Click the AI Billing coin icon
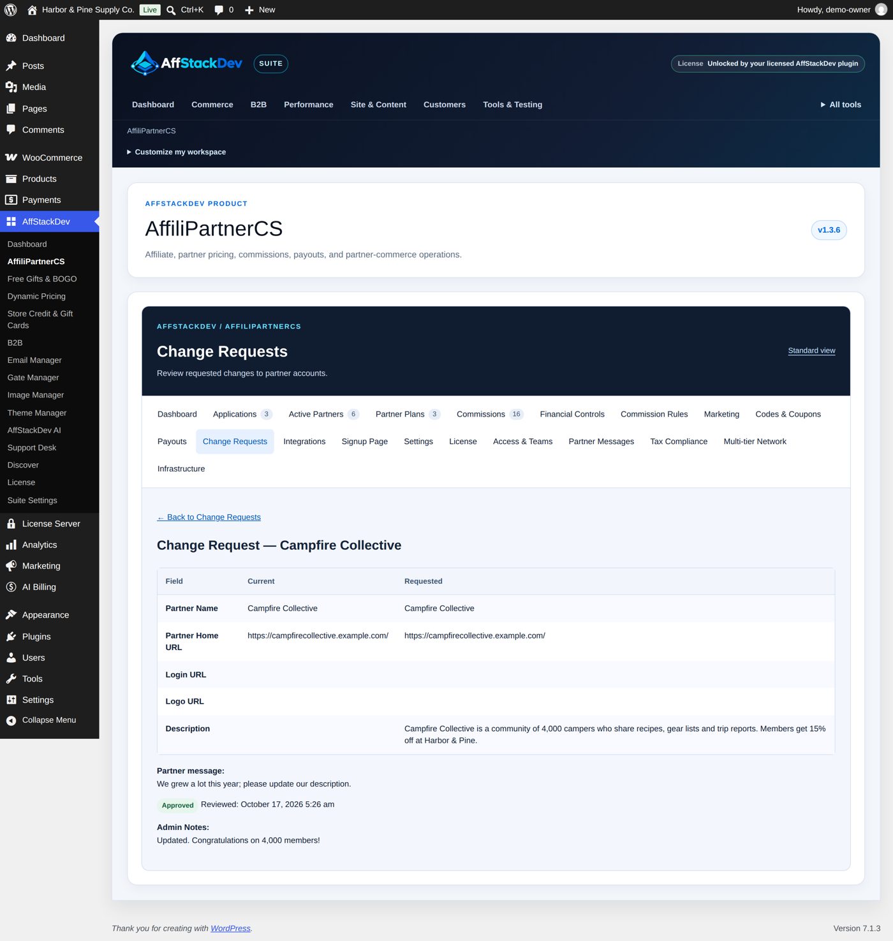 [x=11, y=587]
